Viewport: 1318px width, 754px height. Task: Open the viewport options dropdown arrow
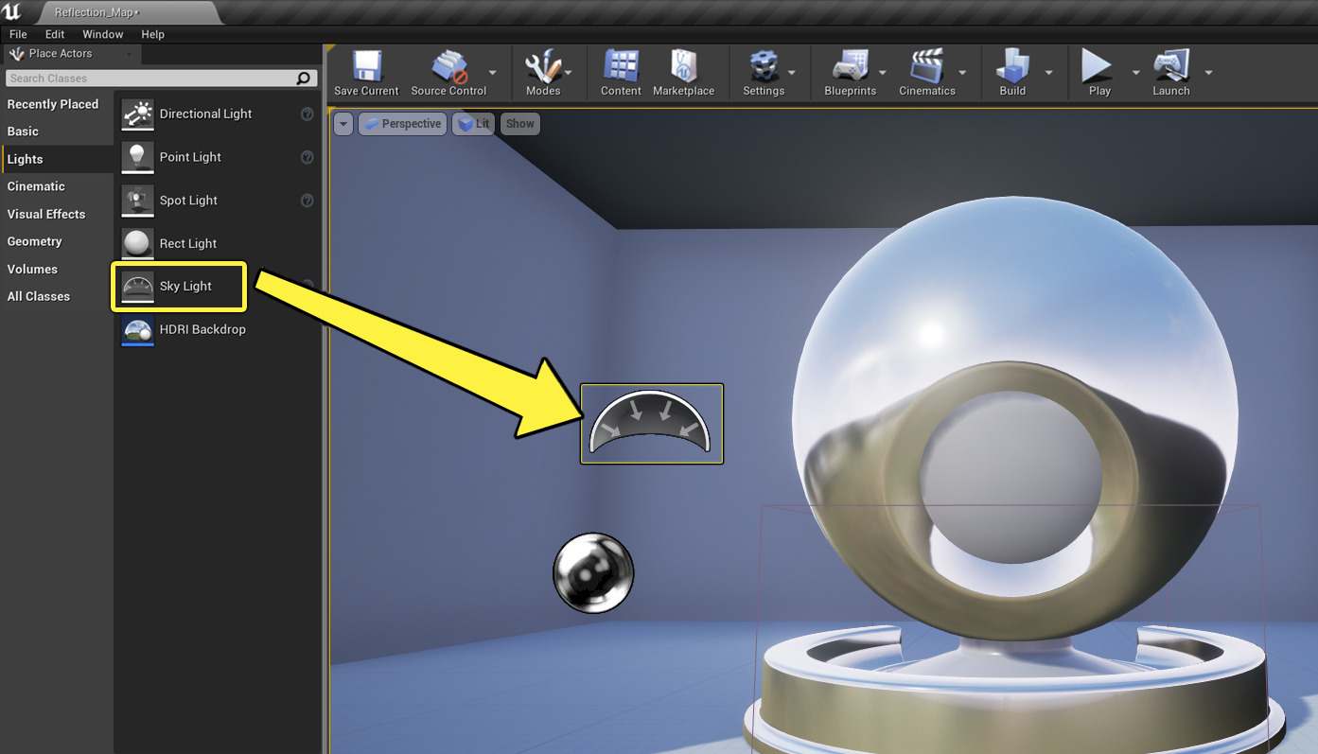[343, 123]
